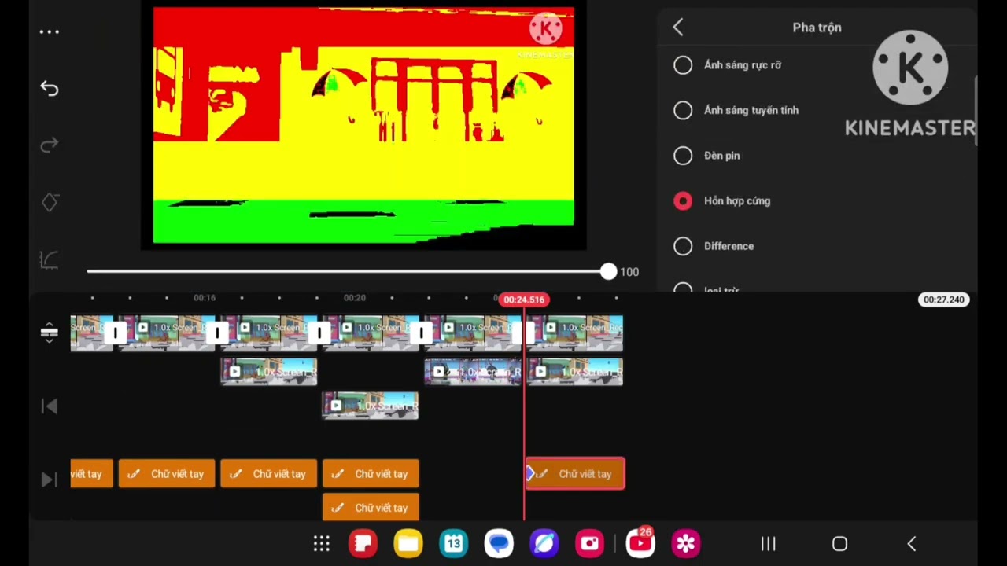The height and width of the screenshot is (566, 1007).
Task: Click the 00:20 mark on timeline ruler
Action: [355, 298]
